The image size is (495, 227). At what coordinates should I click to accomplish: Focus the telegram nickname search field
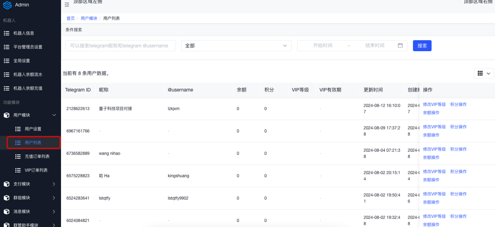click(x=120, y=46)
